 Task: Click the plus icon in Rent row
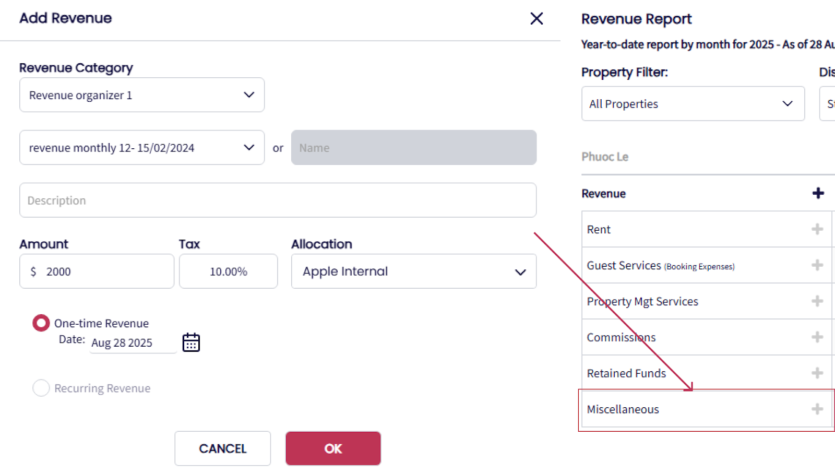coord(817,229)
